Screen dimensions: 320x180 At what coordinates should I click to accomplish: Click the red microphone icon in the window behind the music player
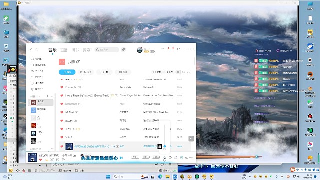[24, 171]
